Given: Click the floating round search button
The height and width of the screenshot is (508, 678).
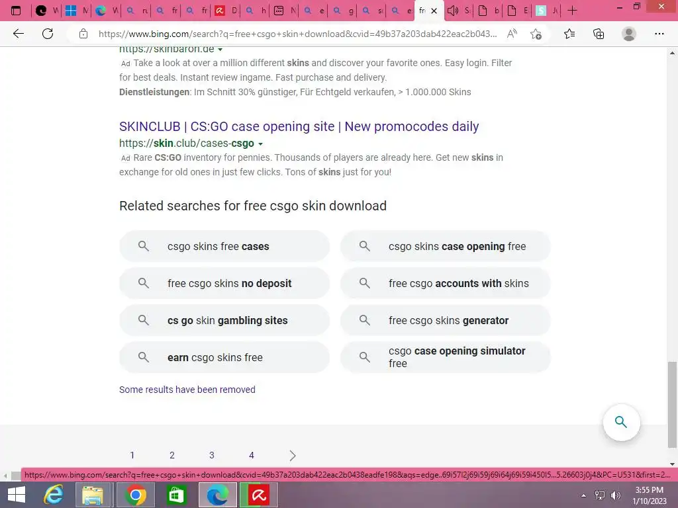Looking at the screenshot, I should [x=621, y=422].
